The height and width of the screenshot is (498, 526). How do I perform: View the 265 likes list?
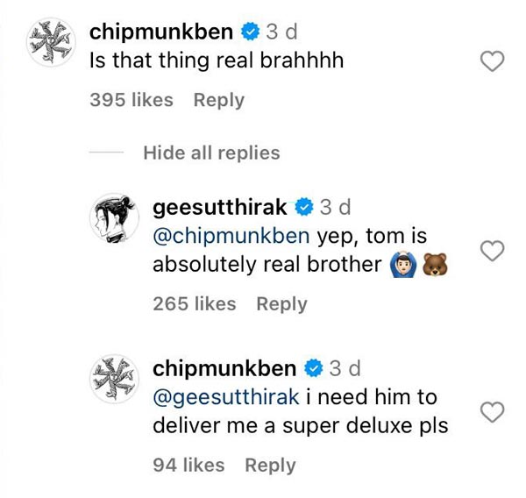coord(195,304)
